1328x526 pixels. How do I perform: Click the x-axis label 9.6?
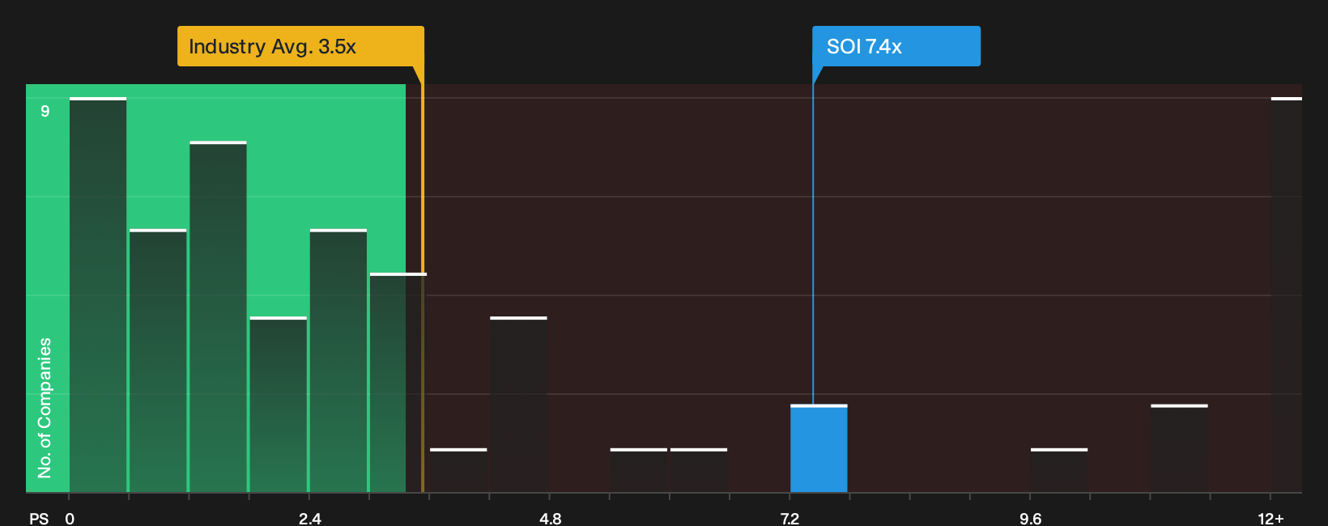(x=1030, y=518)
